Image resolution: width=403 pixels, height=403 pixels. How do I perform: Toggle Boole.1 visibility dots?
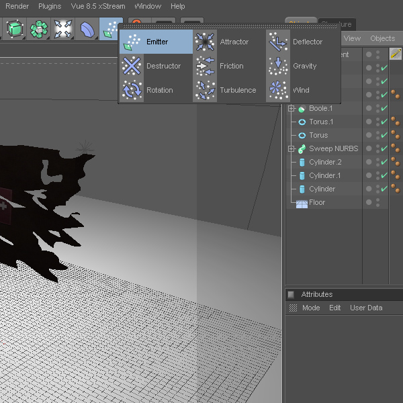pyautogui.click(x=377, y=108)
